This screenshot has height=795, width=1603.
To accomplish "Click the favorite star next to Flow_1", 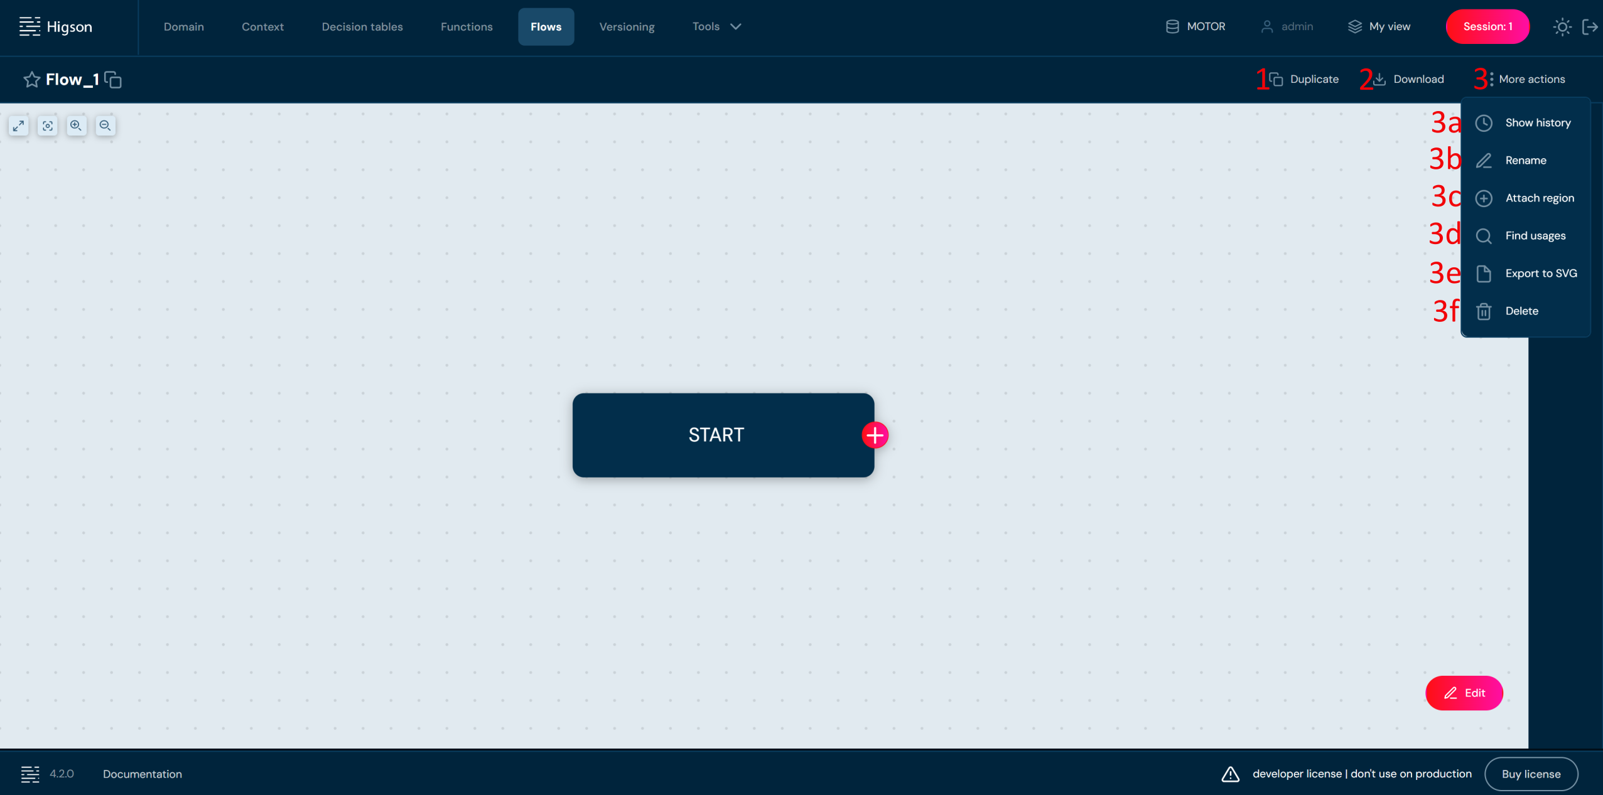I will (31, 80).
